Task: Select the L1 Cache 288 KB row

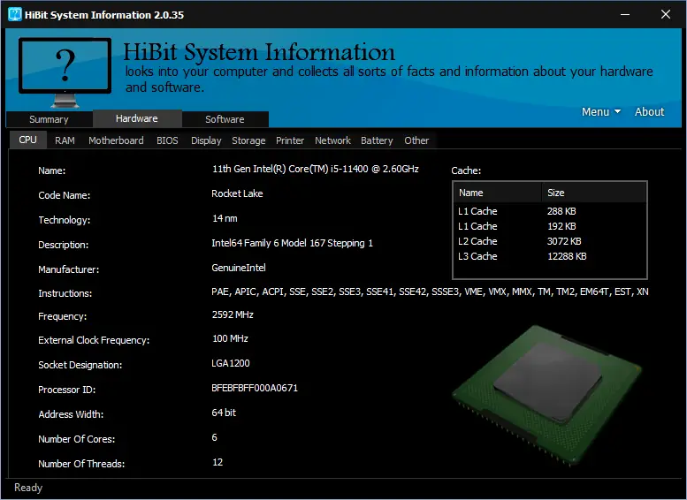Action: pyautogui.click(x=550, y=211)
